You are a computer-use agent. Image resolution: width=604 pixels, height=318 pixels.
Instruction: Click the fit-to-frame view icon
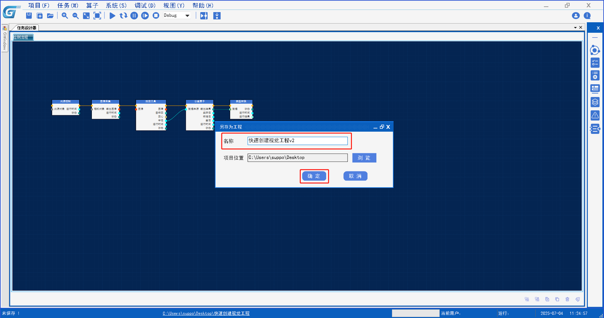click(x=97, y=16)
